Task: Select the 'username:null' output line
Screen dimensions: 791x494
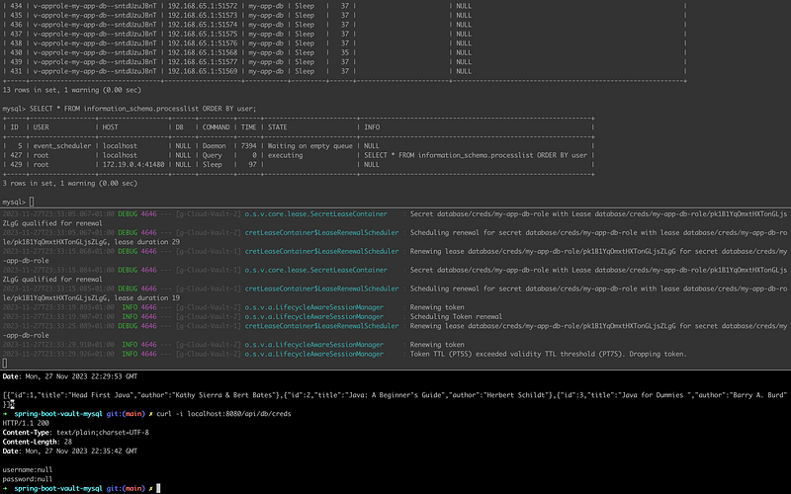Action: pyautogui.click(x=28, y=469)
